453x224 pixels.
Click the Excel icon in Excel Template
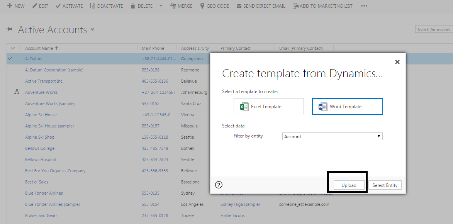(x=244, y=106)
